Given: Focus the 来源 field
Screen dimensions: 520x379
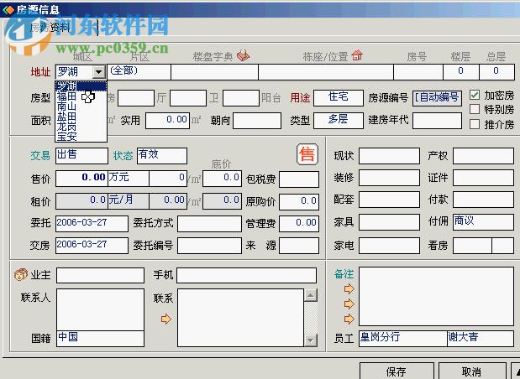Looking at the screenshot, I should tap(299, 246).
